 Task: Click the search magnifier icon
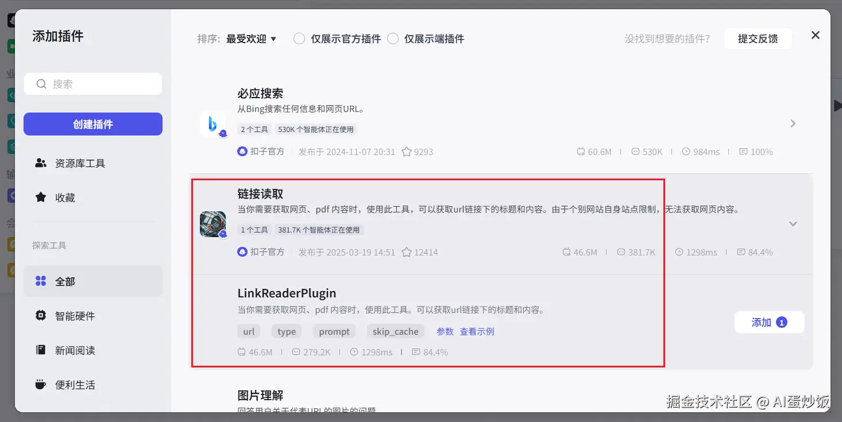tap(41, 84)
